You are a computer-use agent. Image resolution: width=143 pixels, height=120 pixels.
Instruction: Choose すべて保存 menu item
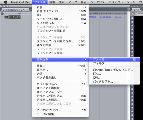(60, 45)
